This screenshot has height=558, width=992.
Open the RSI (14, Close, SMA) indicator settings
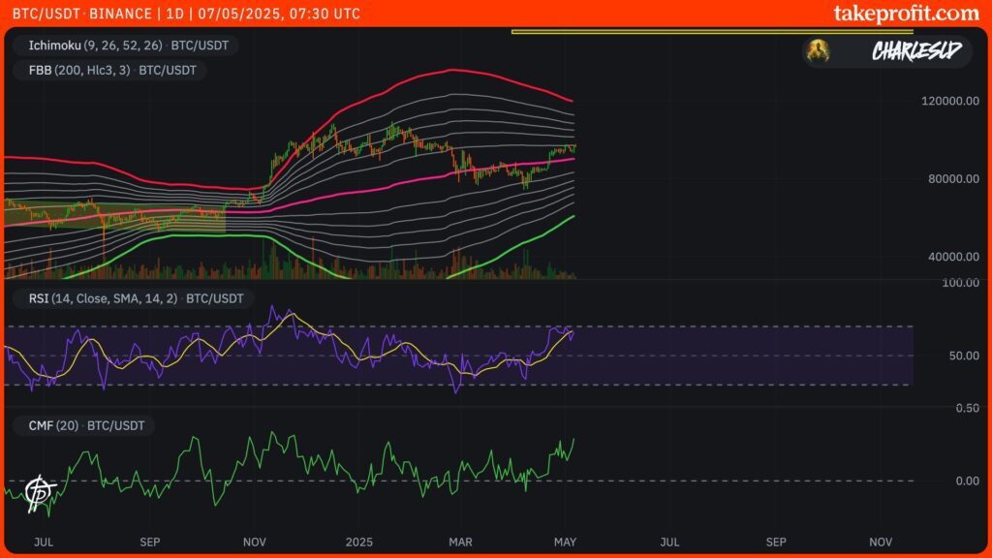132,298
